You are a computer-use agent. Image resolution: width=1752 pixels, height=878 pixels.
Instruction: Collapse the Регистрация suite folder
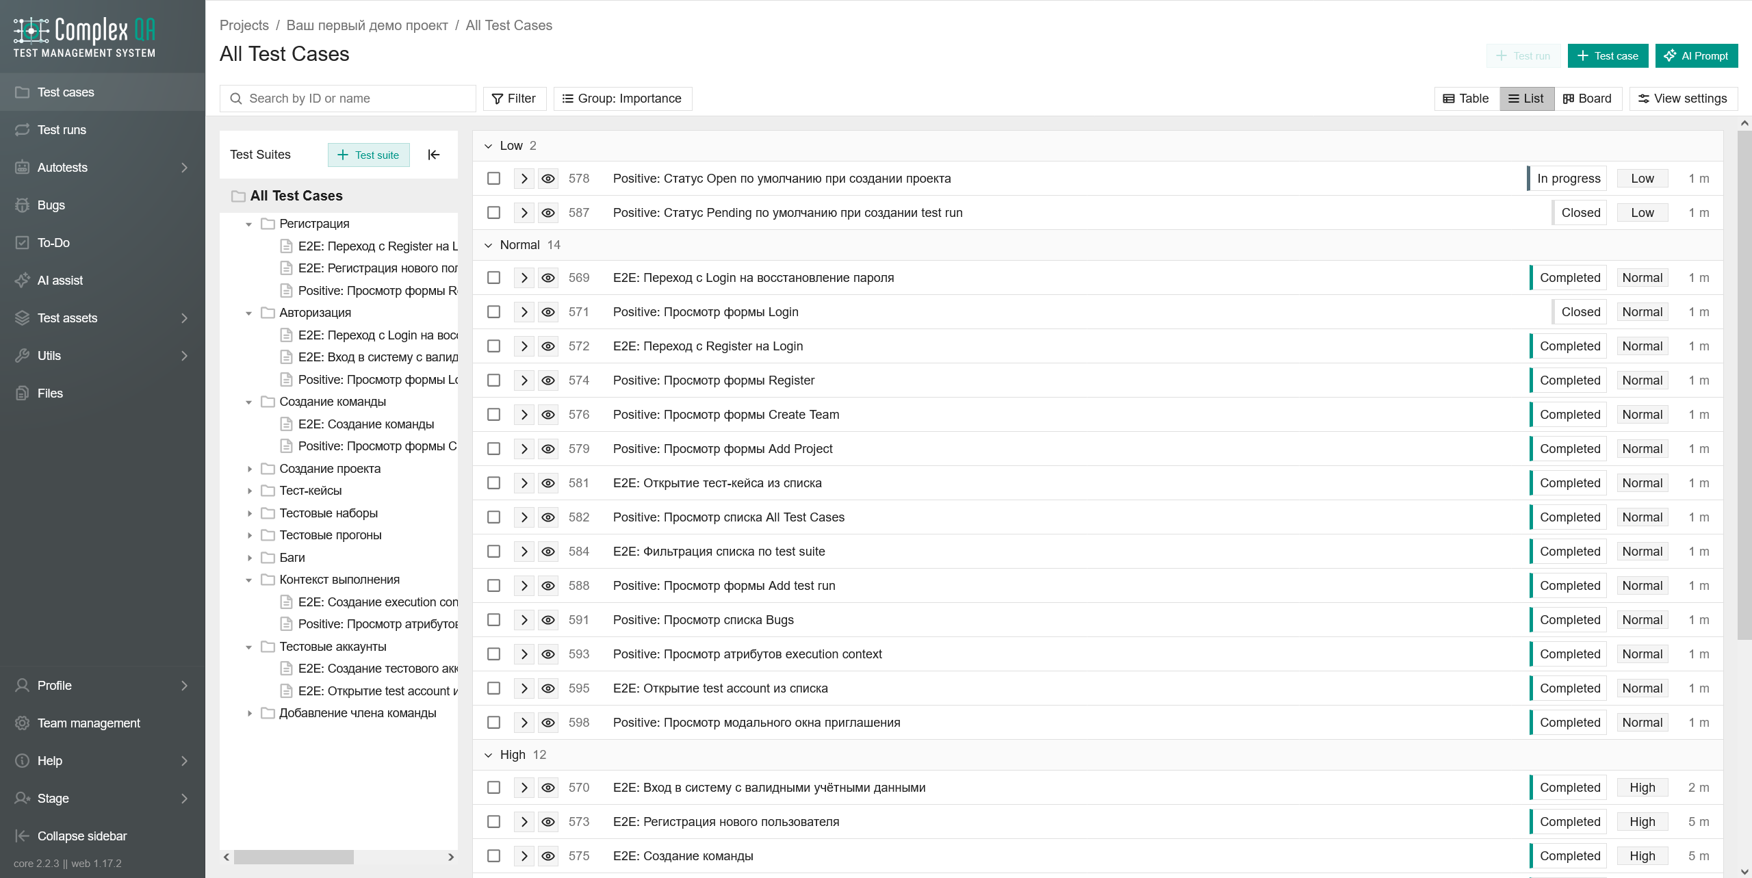point(249,224)
